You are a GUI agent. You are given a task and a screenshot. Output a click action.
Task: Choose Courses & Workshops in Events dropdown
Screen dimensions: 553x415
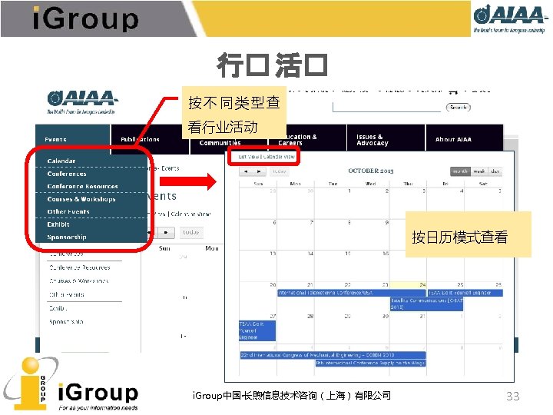click(81, 199)
